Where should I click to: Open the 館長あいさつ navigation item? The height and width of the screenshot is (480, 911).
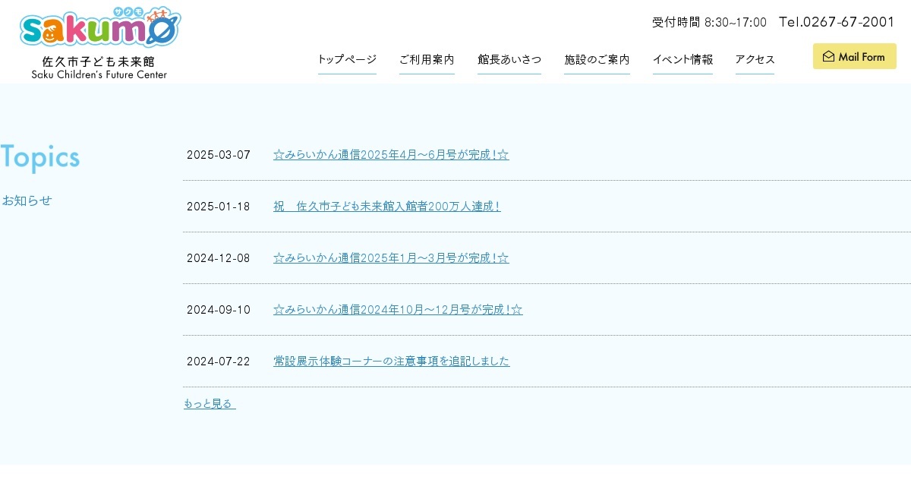click(509, 59)
